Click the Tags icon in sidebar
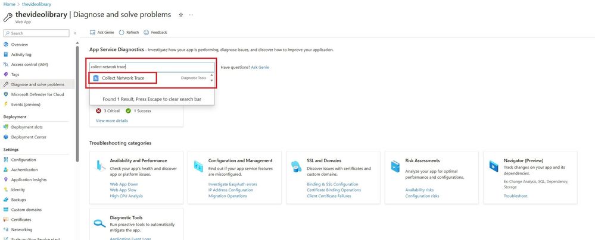Screen dimensions: 595x240 pos(6,75)
